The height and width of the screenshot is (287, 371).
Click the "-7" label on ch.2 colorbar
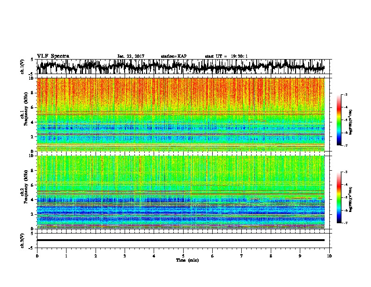coord(345,223)
